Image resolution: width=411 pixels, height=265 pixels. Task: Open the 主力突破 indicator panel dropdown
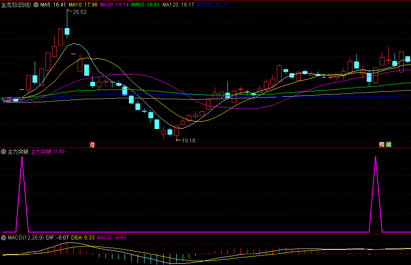click(x=3, y=152)
